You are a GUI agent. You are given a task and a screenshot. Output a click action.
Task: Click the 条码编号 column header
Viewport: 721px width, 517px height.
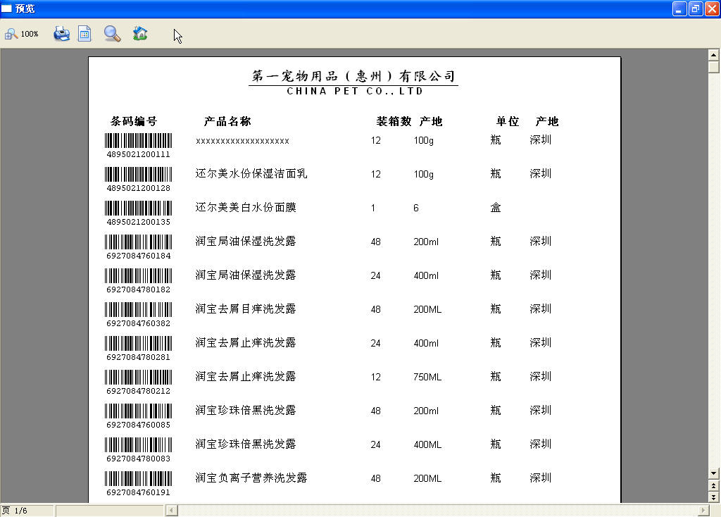coord(134,121)
